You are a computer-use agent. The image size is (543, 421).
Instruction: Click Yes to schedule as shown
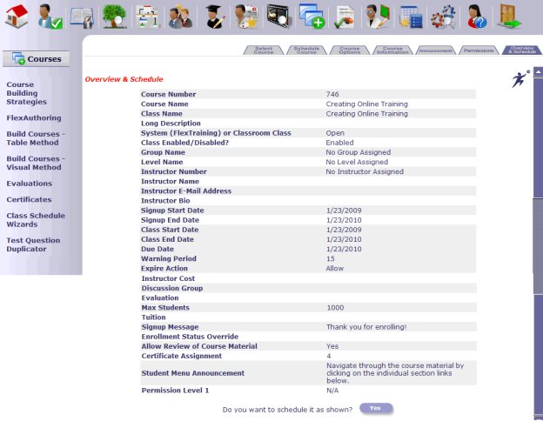coord(376,408)
